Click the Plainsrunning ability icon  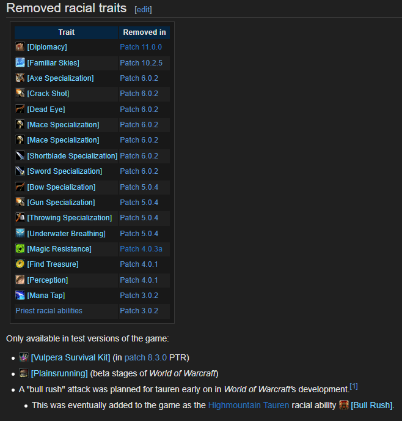coord(24,373)
